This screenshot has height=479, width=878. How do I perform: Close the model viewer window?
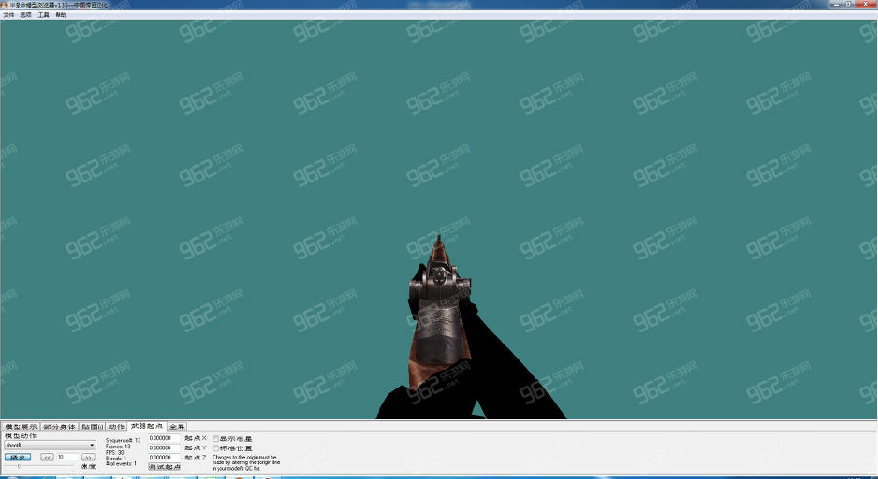866,4
